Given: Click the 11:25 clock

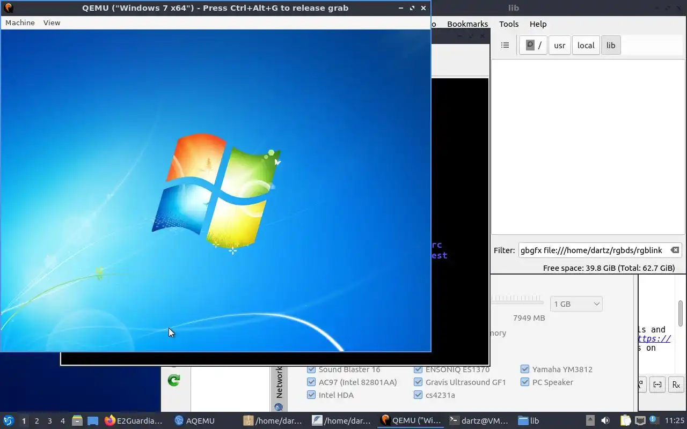Looking at the screenshot, I should [674, 421].
